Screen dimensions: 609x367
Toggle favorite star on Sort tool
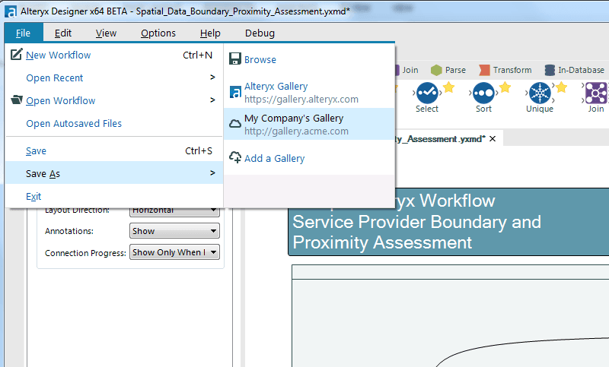coord(505,87)
